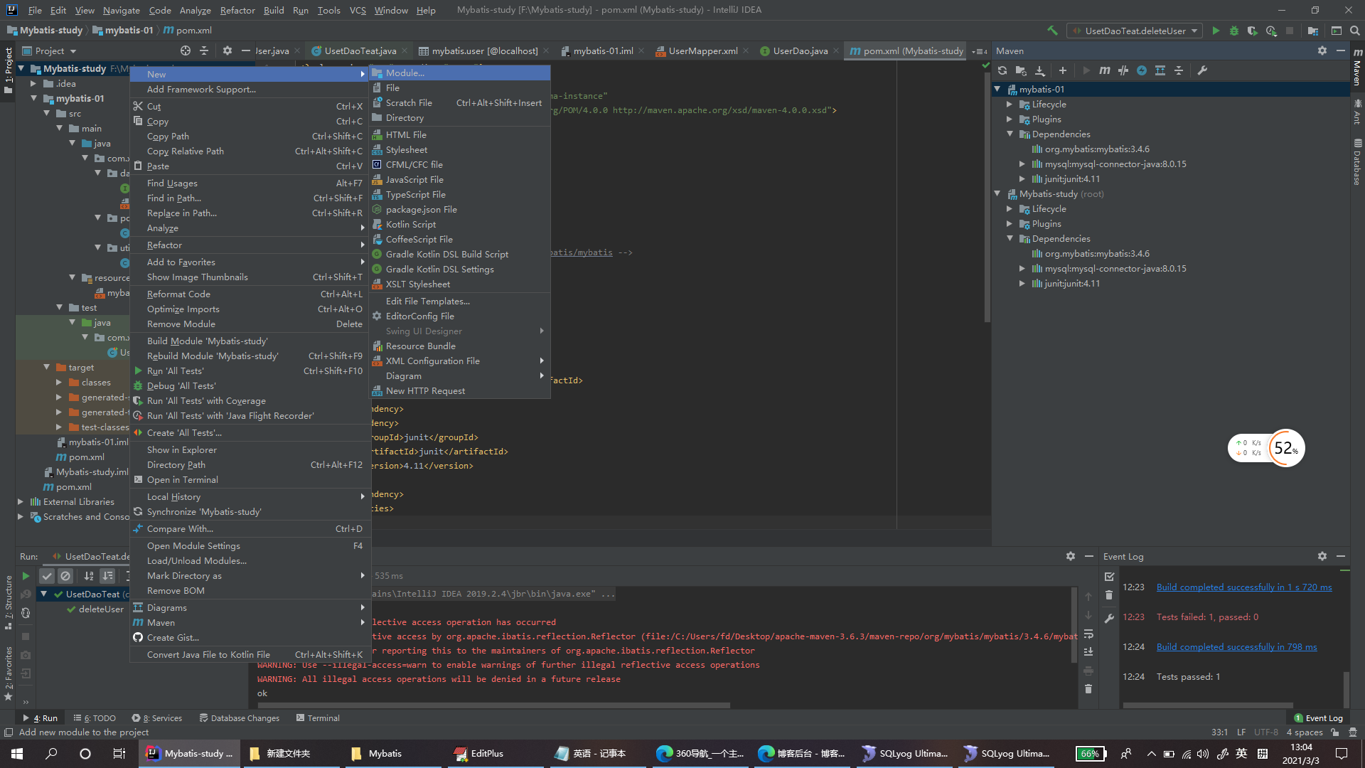The height and width of the screenshot is (768, 1365).
Task: Click Reimport All Maven Projects icon
Action: 1002,70
